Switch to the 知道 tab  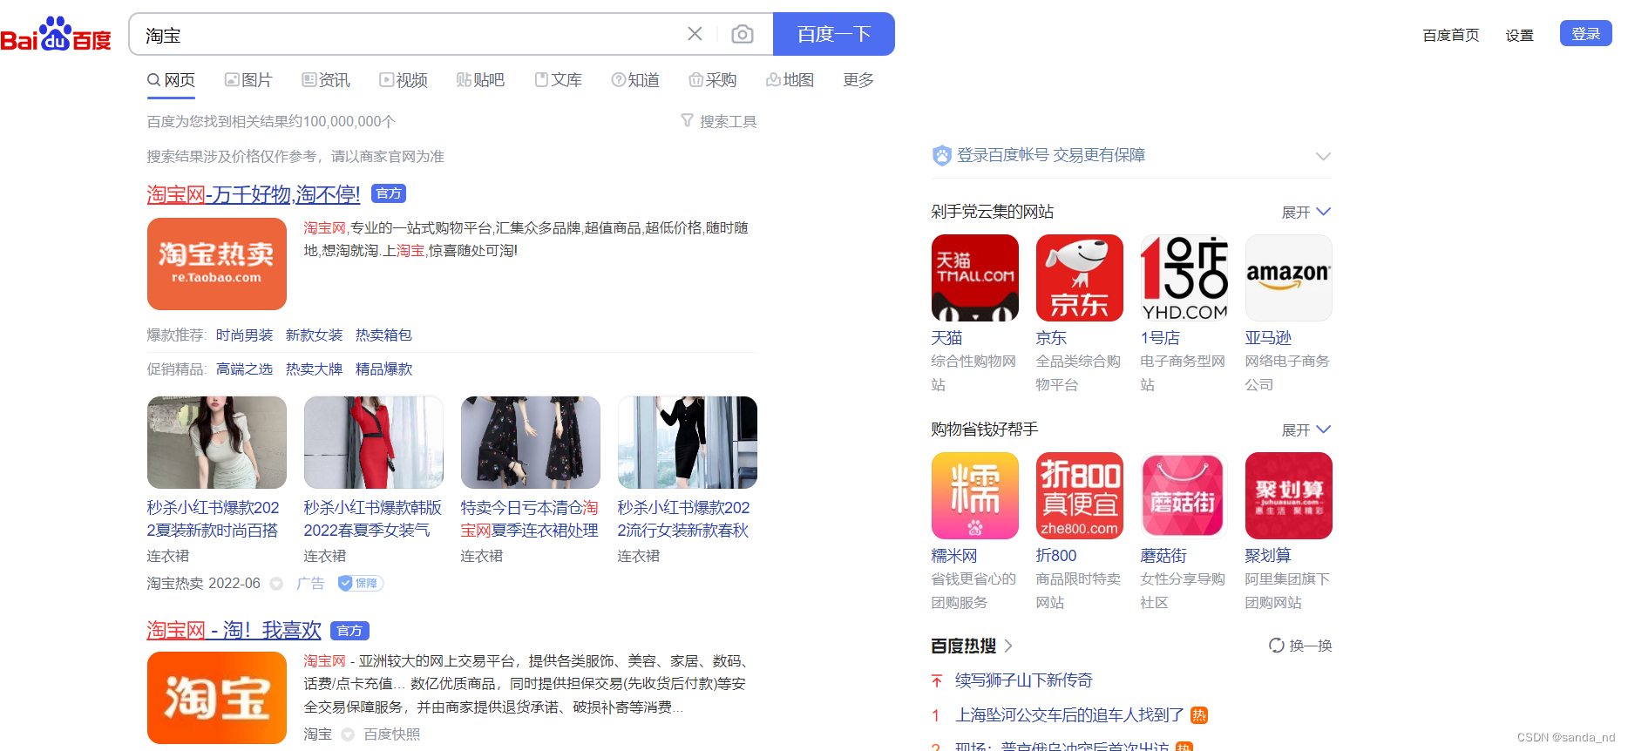pos(635,80)
